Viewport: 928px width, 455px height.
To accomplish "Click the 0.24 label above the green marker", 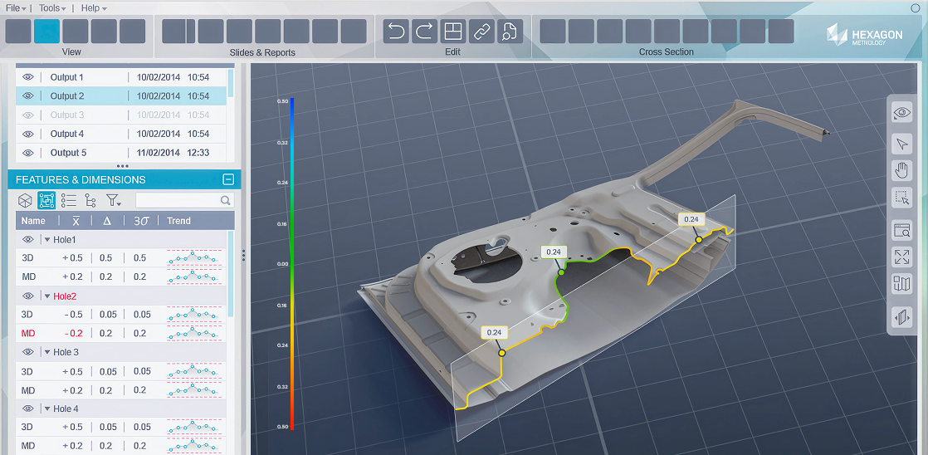I will pyautogui.click(x=554, y=252).
